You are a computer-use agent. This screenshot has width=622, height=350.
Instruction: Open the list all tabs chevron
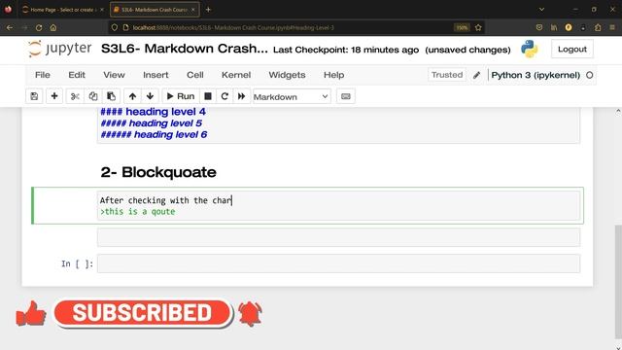(x=541, y=9)
